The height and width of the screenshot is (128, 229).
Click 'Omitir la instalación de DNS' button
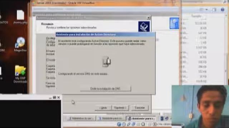tap(106, 89)
